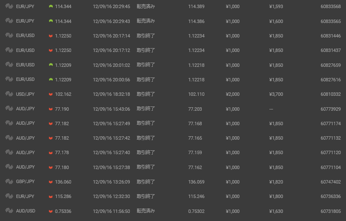Click the red down arrow beside 0.75336
Screen dimensions: 346x221
pyautogui.click(x=51, y=211)
